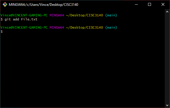Click the scrollbar down arrow
Screen dimensions: 170x108
(x=167, y=105)
